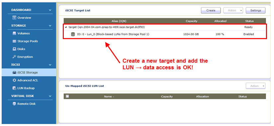
Task: Open the Disks page
Action: [x=21, y=49]
